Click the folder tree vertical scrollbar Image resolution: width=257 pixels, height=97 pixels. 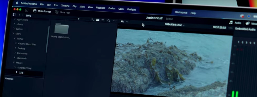pyautogui.click(x=48, y=39)
